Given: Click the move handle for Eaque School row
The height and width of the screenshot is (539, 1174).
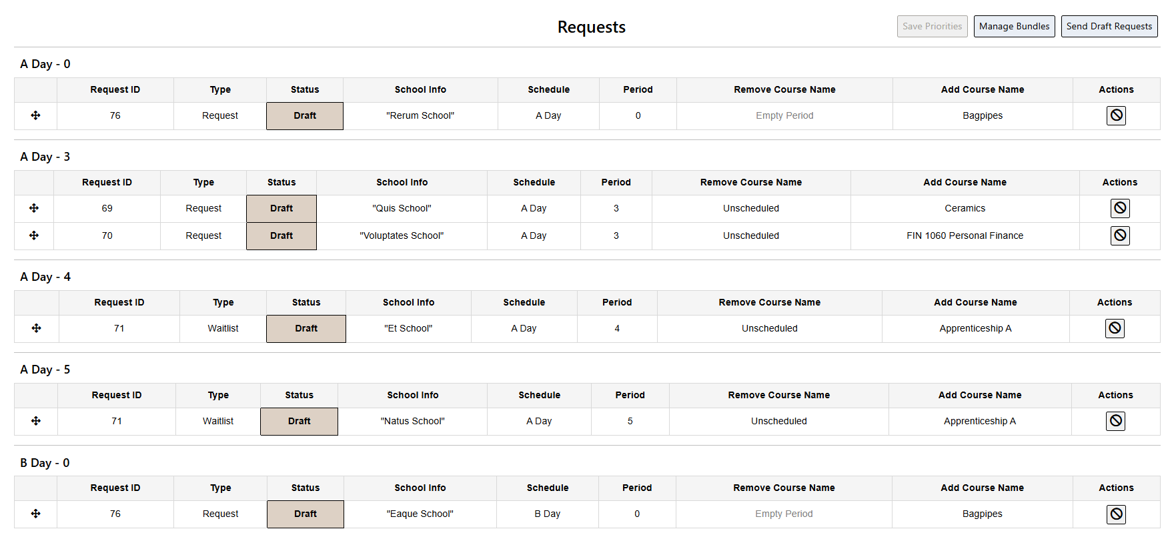Looking at the screenshot, I should (36, 514).
